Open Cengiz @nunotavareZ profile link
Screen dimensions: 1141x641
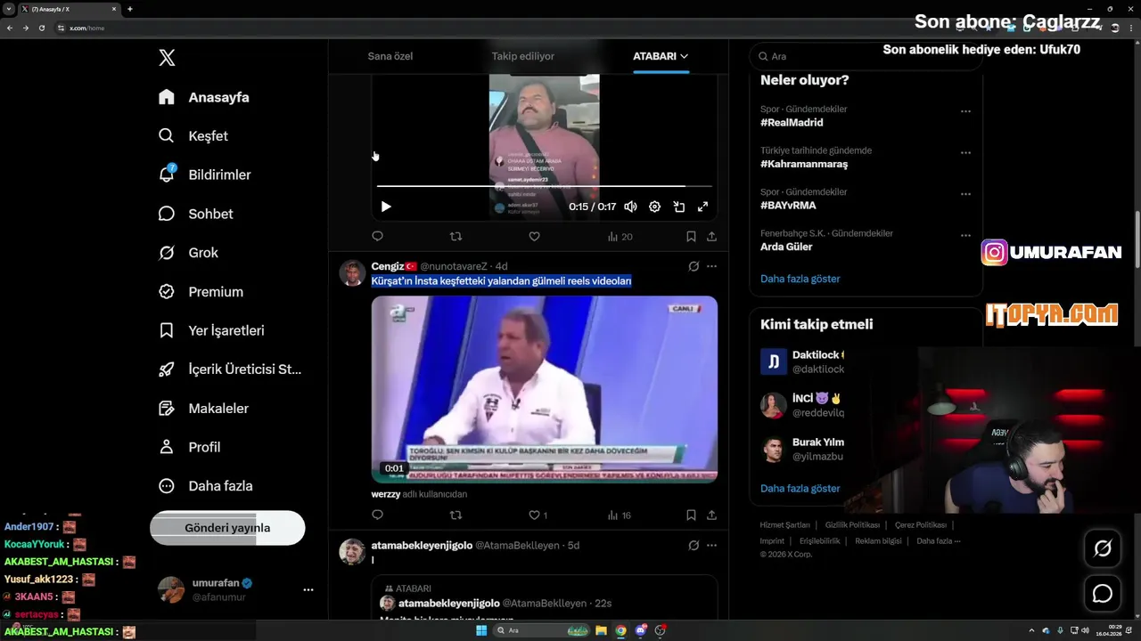(454, 266)
